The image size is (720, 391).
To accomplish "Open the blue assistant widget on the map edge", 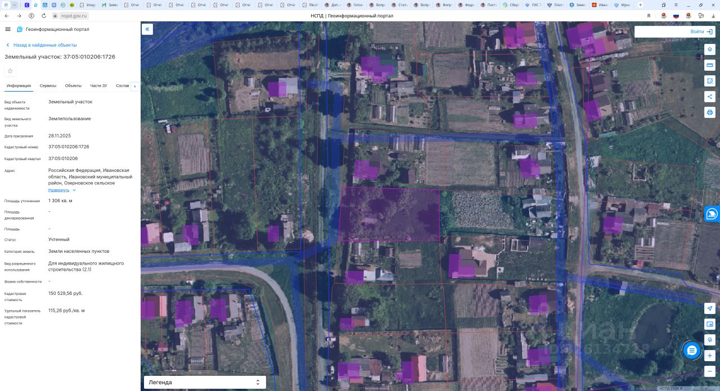I will tap(712, 214).
